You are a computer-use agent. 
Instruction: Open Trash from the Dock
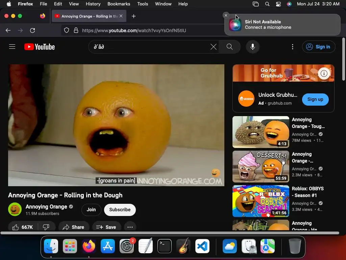point(295,246)
